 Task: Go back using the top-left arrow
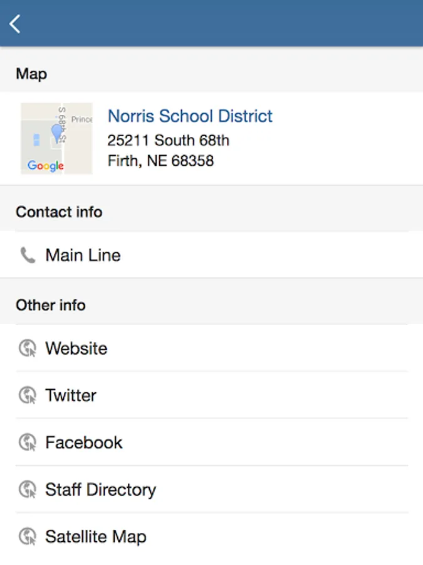click(15, 24)
